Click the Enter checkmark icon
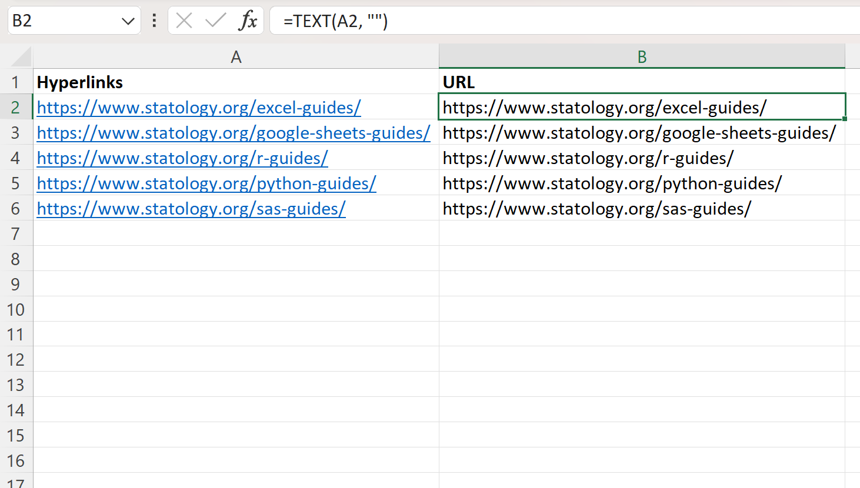The width and height of the screenshot is (860, 488). pos(216,20)
